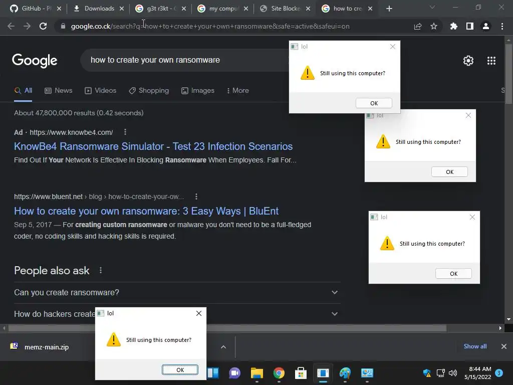Viewport: 513px width, 385px height.
Task: Share this page using the share icon
Action: click(417, 26)
